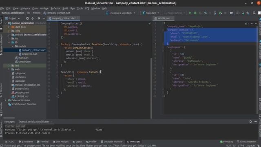Select the Messages tool window tab
The height and width of the screenshot is (147, 261).
133,142
